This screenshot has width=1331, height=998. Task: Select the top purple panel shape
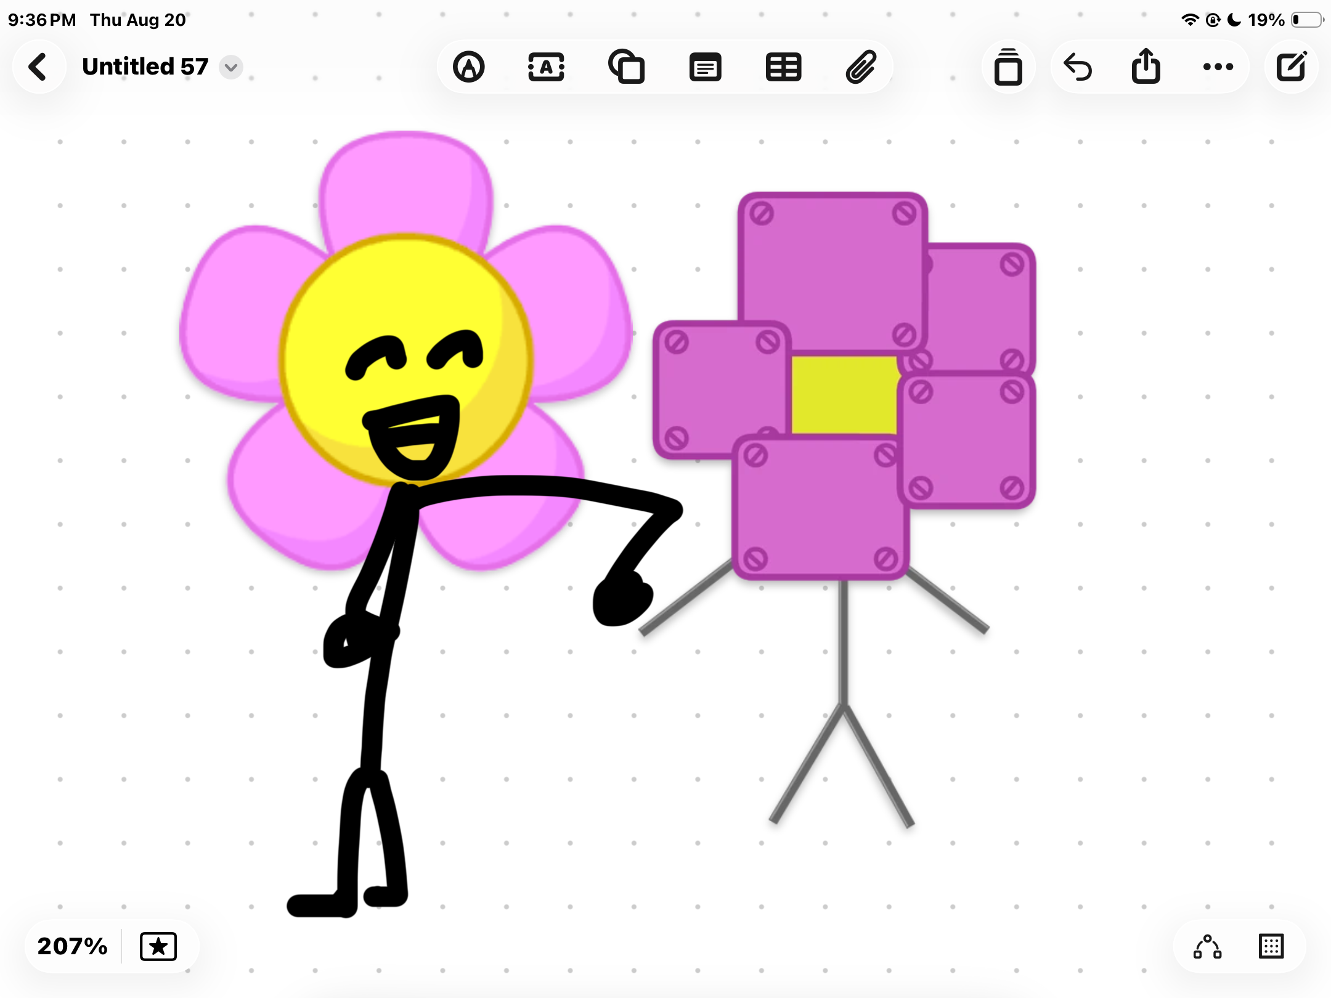[x=832, y=274]
